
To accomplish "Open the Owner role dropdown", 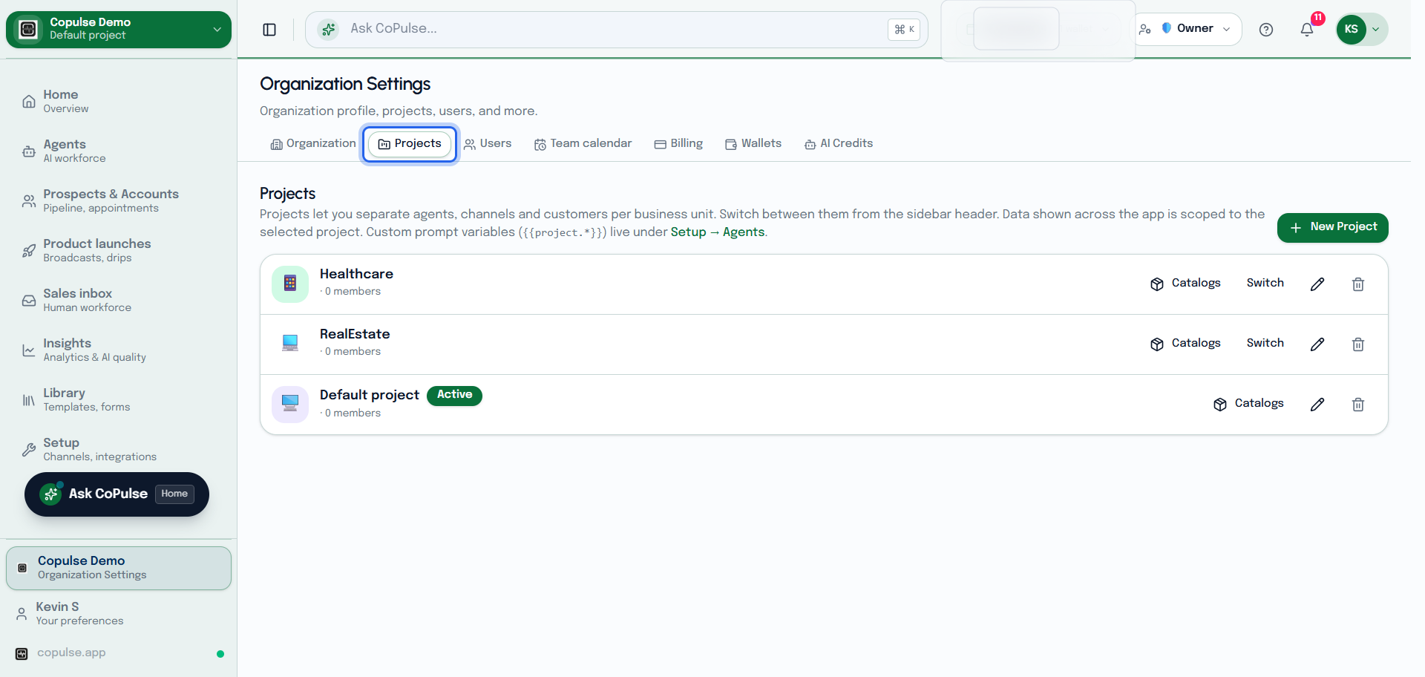I will click(x=1187, y=29).
